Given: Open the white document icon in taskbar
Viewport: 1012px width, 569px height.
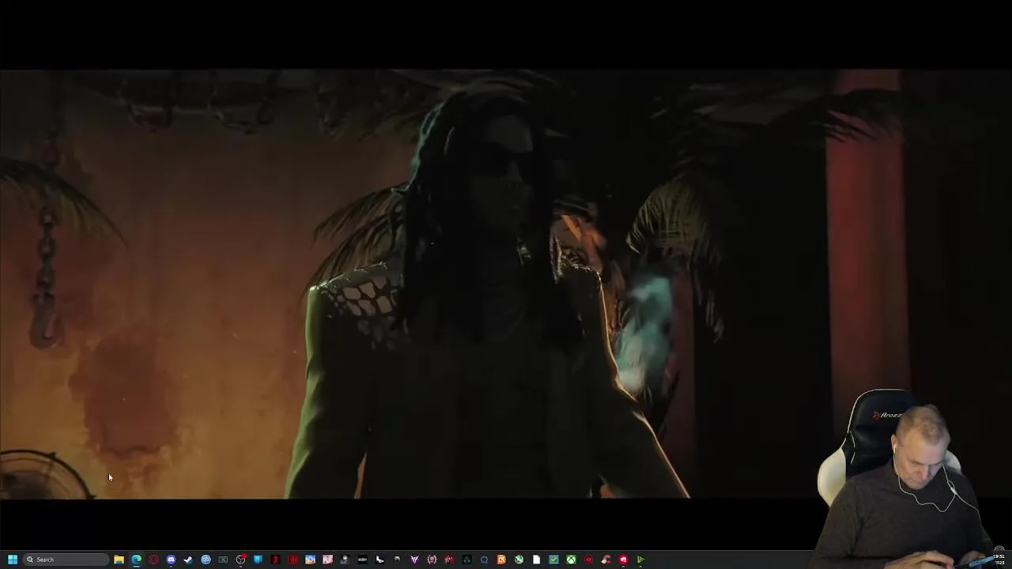Looking at the screenshot, I should [x=536, y=560].
